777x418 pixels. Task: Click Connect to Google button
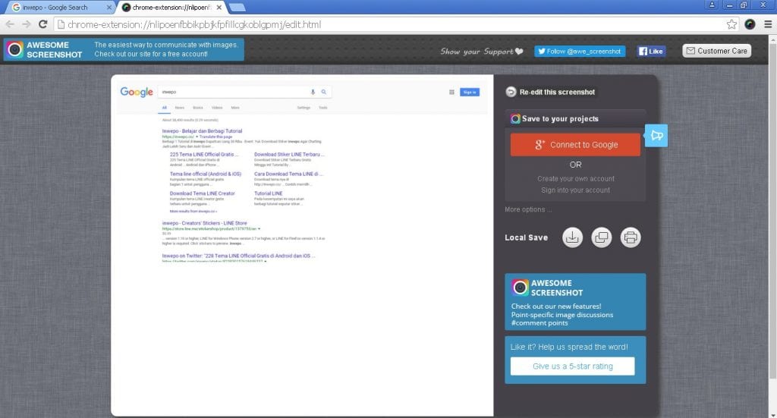(575, 145)
